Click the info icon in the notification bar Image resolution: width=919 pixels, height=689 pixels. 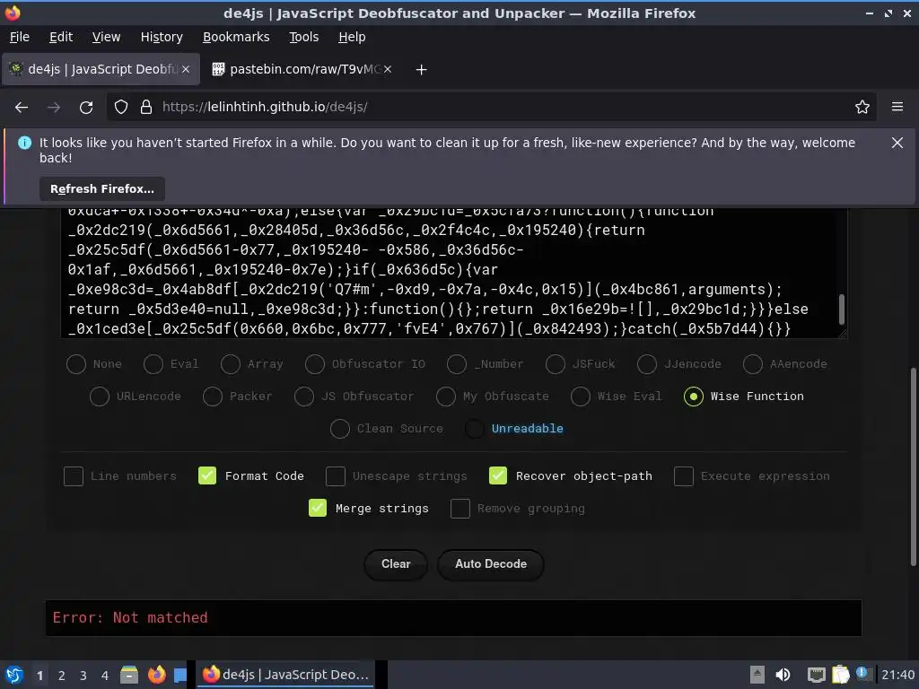click(24, 143)
